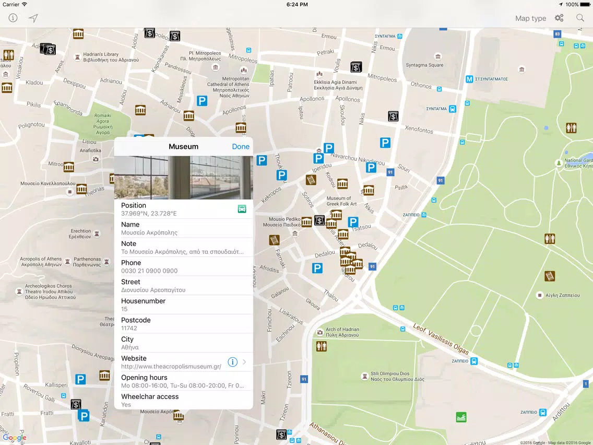The height and width of the screenshot is (445, 593).
Task: Tap museum icon at Mousio Pediko
Action: [306, 222]
